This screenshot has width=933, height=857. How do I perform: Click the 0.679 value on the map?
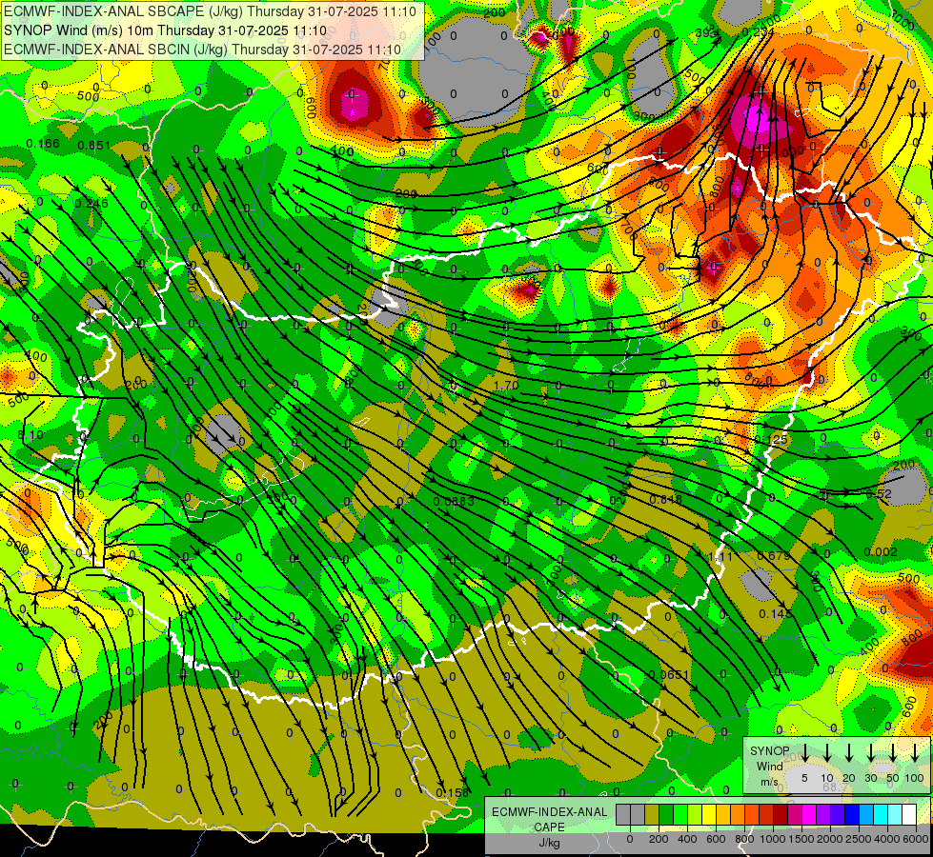774,555
